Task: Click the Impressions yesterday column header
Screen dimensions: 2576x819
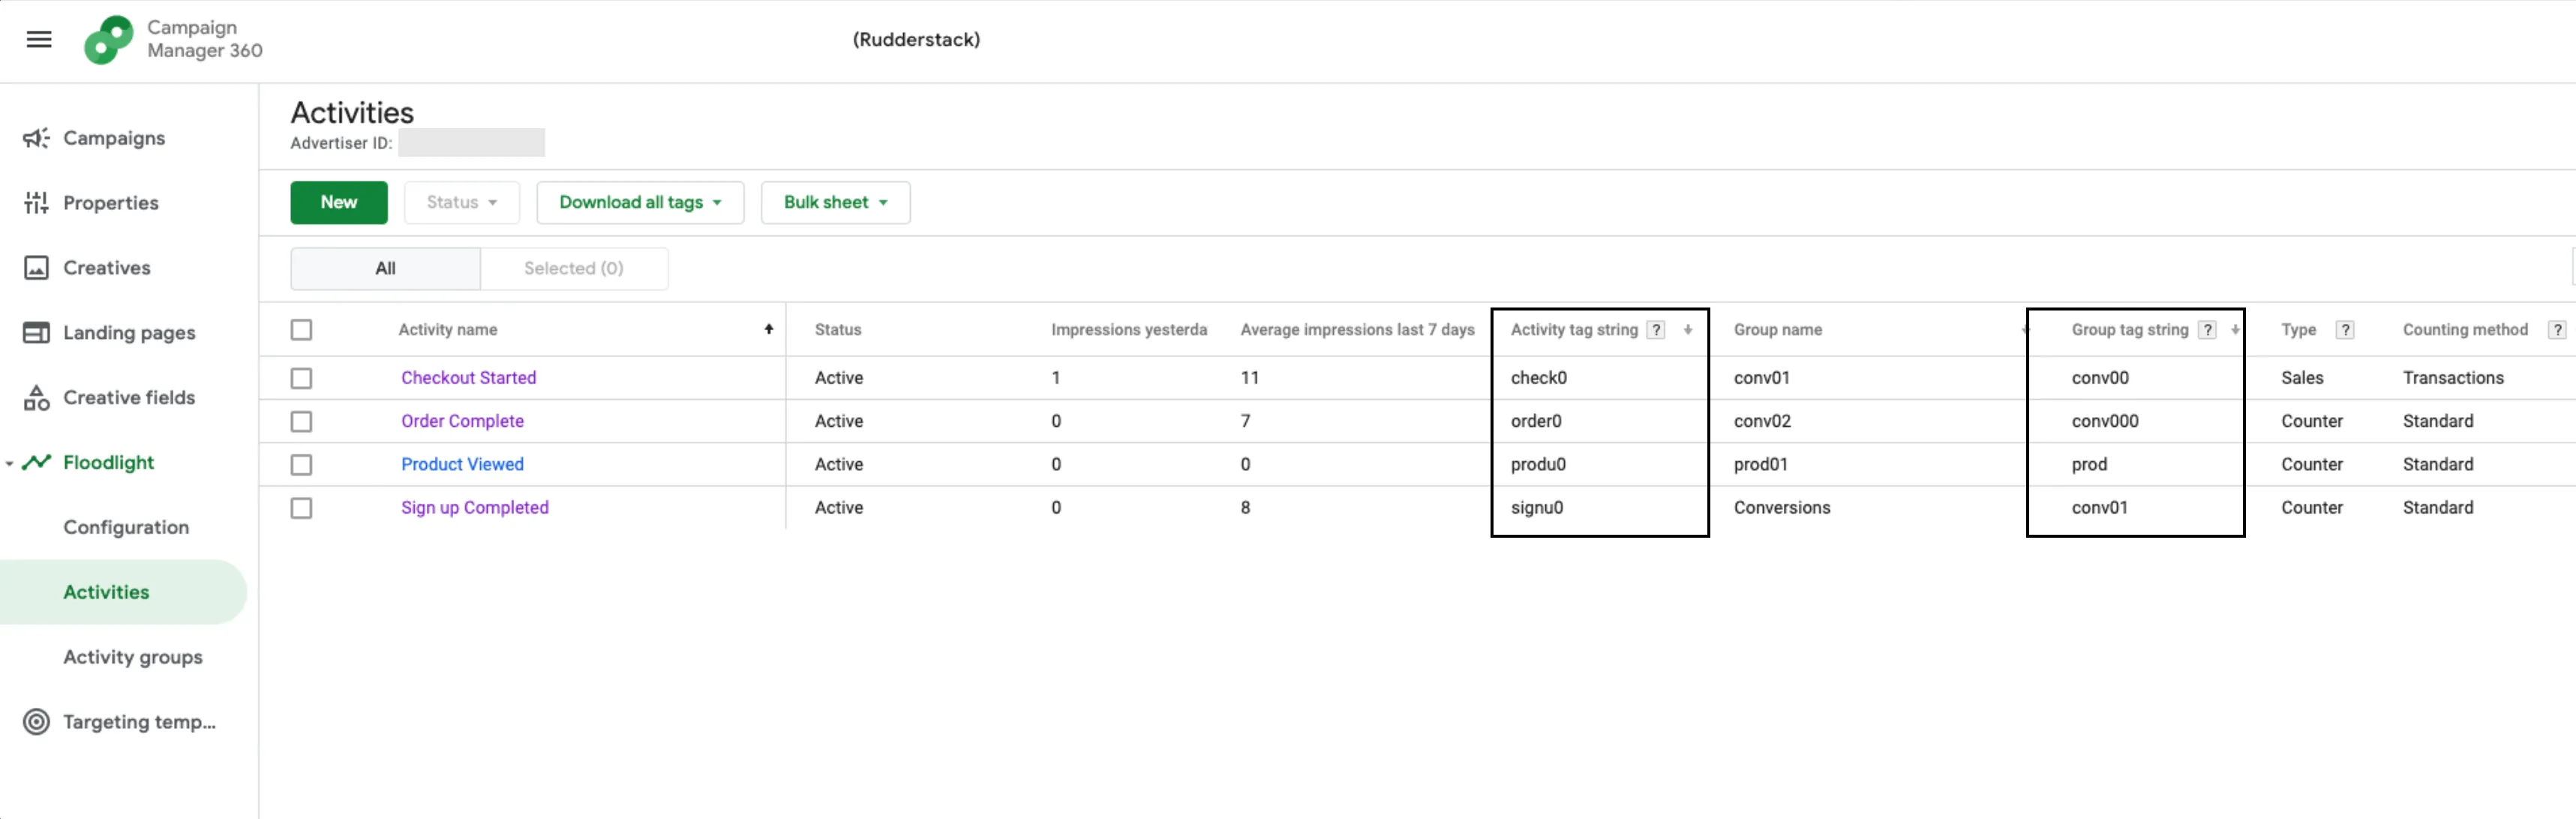Action: [x=1129, y=330]
